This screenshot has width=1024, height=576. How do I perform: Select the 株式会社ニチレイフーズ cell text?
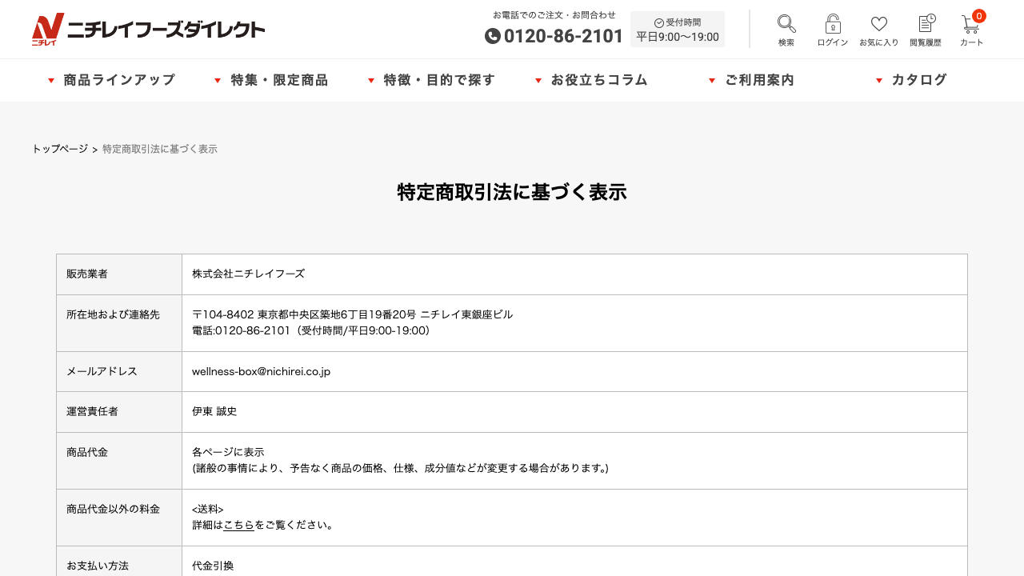(x=248, y=274)
